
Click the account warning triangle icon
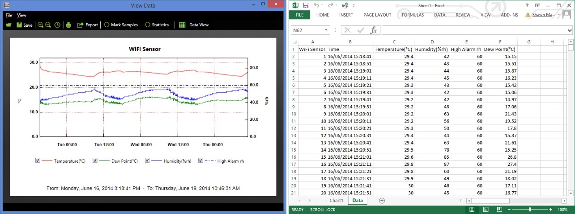click(x=528, y=15)
